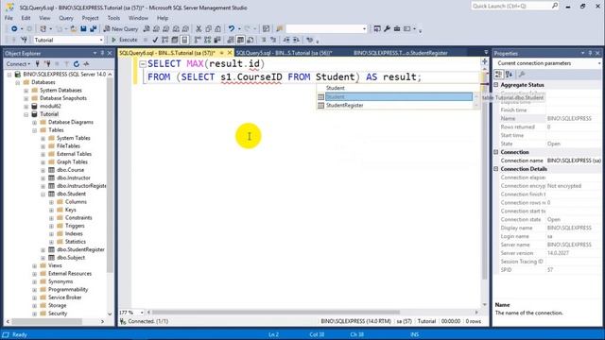Open the Edit menu

click(26, 18)
